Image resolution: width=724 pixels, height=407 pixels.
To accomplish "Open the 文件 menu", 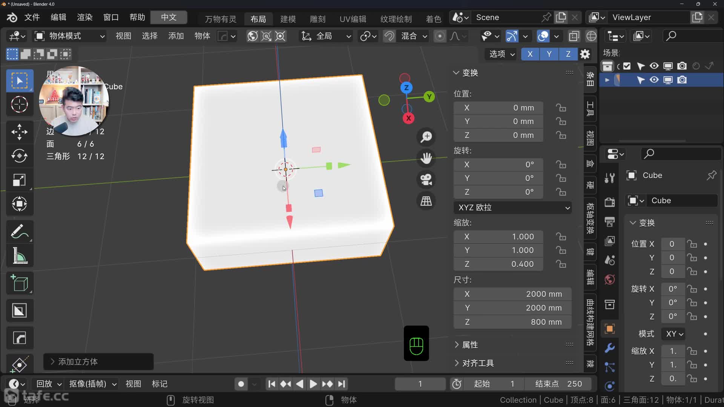I will pos(32,17).
